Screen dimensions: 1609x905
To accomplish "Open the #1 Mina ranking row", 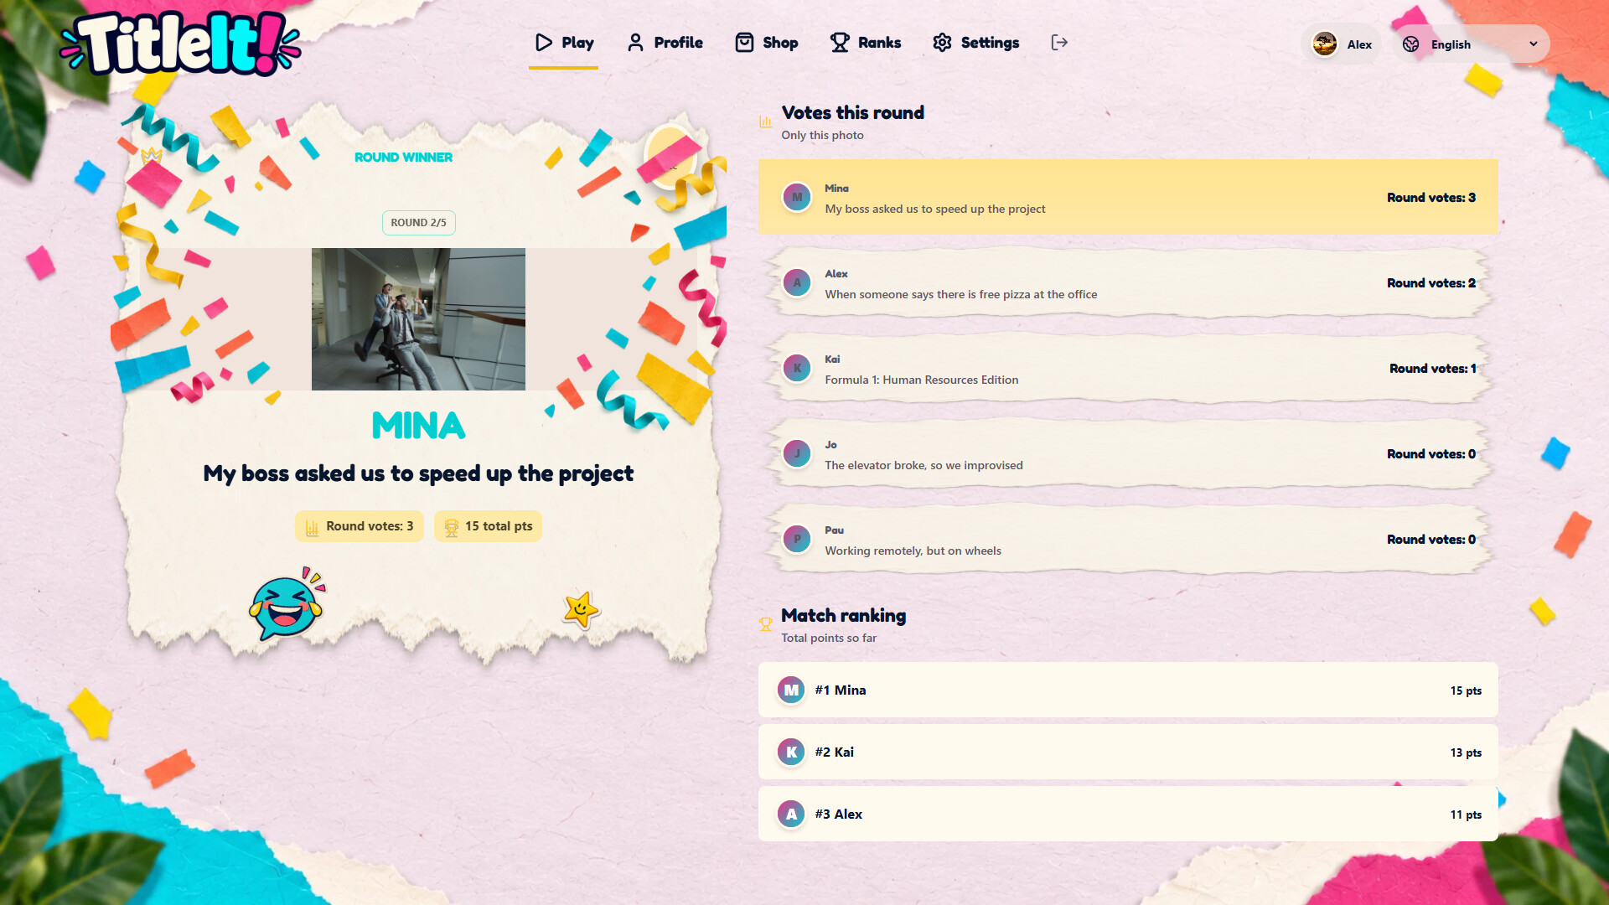I will 1128,690.
